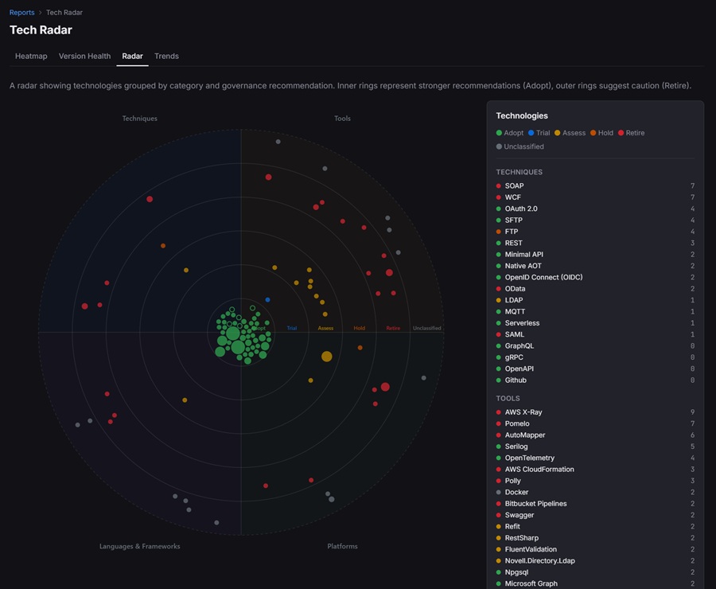The height and width of the screenshot is (589, 716).
Task: Click the Unclassified legend entry
Action: pos(520,146)
